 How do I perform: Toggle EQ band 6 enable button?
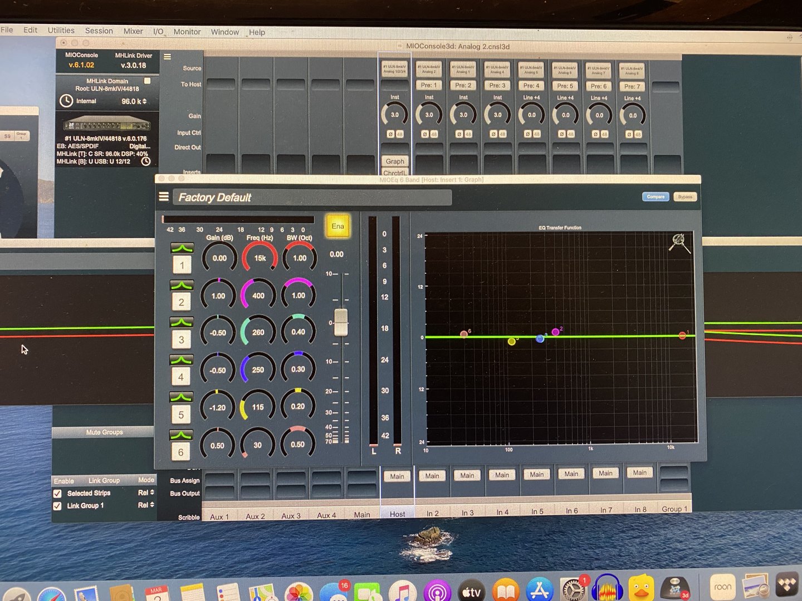[180, 452]
